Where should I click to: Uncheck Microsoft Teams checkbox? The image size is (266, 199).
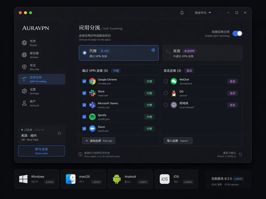tap(84, 105)
